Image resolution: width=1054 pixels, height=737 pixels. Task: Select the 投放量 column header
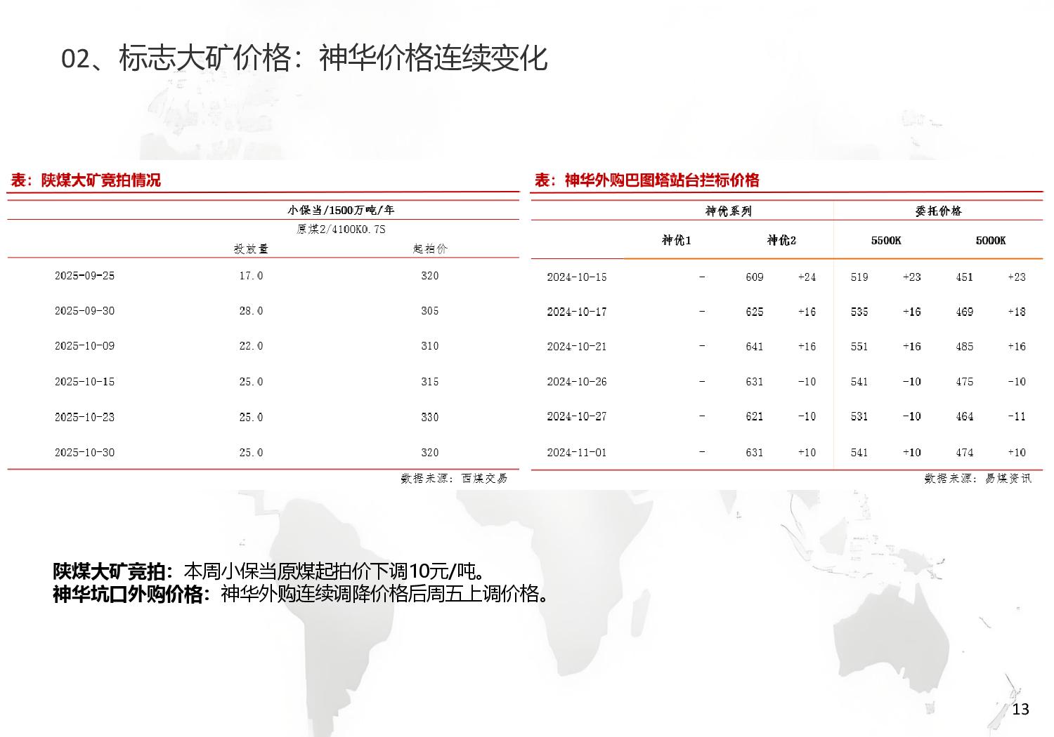click(x=250, y=248)
